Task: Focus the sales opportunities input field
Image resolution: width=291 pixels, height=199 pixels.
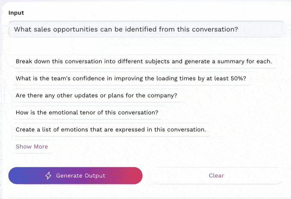Action: pos(145,29)
